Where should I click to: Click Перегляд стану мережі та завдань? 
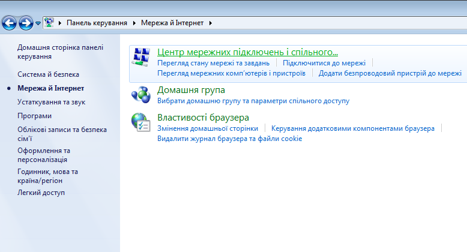[x=213, y=63]
